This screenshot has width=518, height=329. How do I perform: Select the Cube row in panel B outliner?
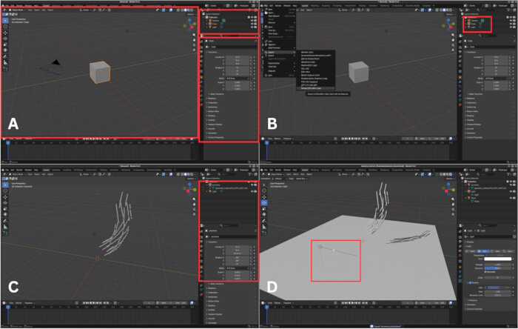(x=474, y=24)
